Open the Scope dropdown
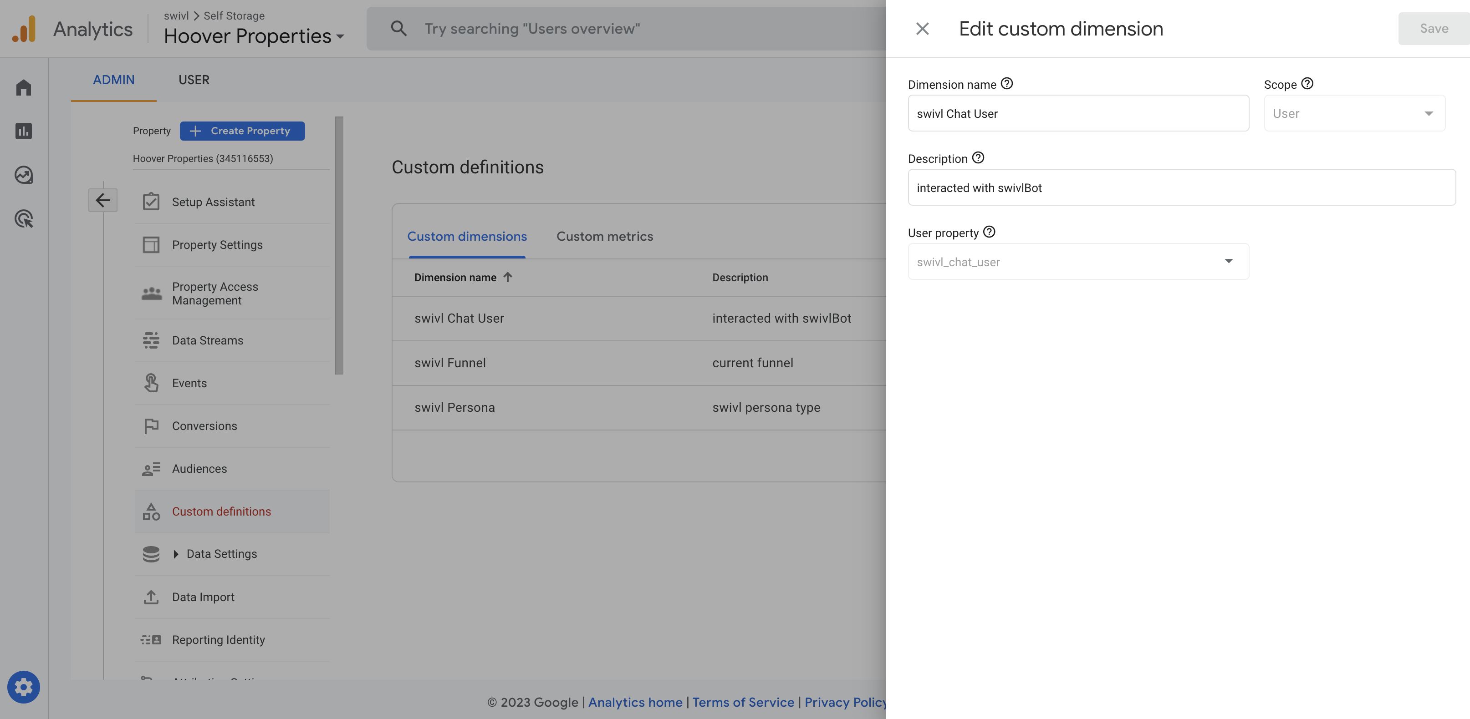 tap(1354, 113)
